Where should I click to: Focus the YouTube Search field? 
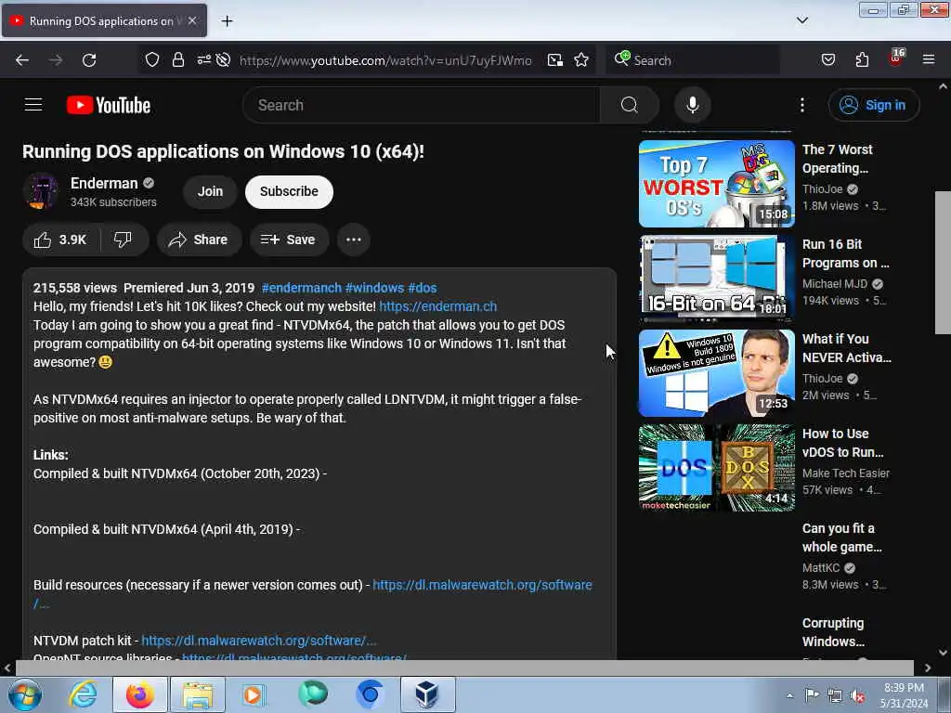pos(421,105)
